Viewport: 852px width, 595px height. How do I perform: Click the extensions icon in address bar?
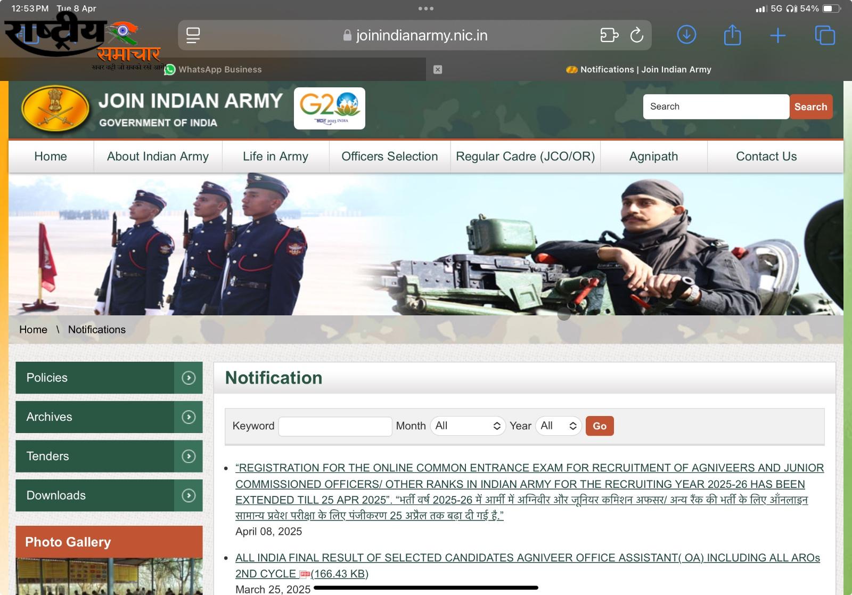609,35
